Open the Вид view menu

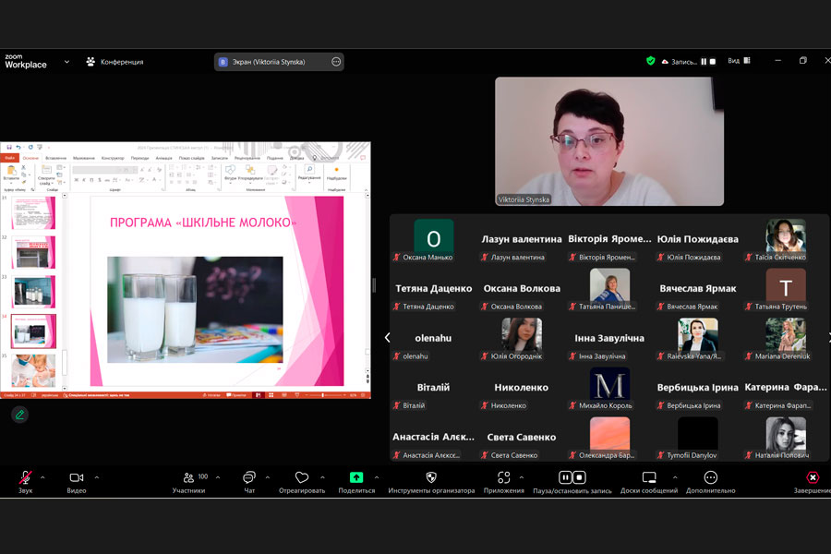pyautogui.click(x=738, y=61)
